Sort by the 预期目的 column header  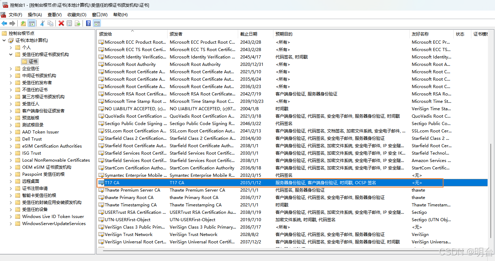[342, 34]
